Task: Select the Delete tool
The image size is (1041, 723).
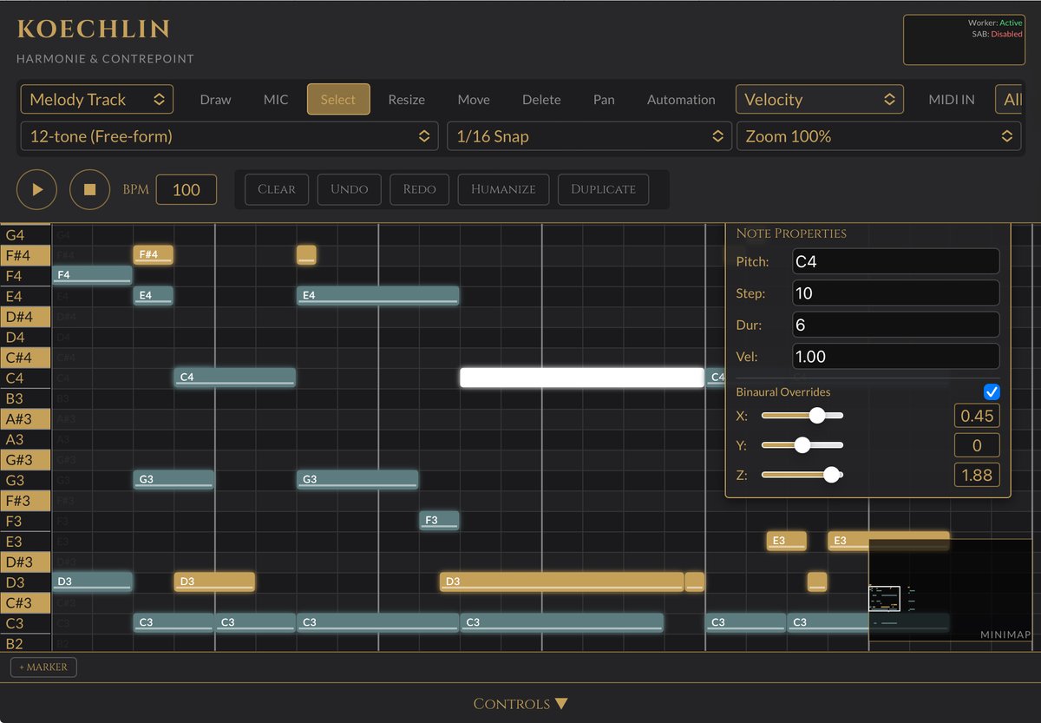Action: 541,99
